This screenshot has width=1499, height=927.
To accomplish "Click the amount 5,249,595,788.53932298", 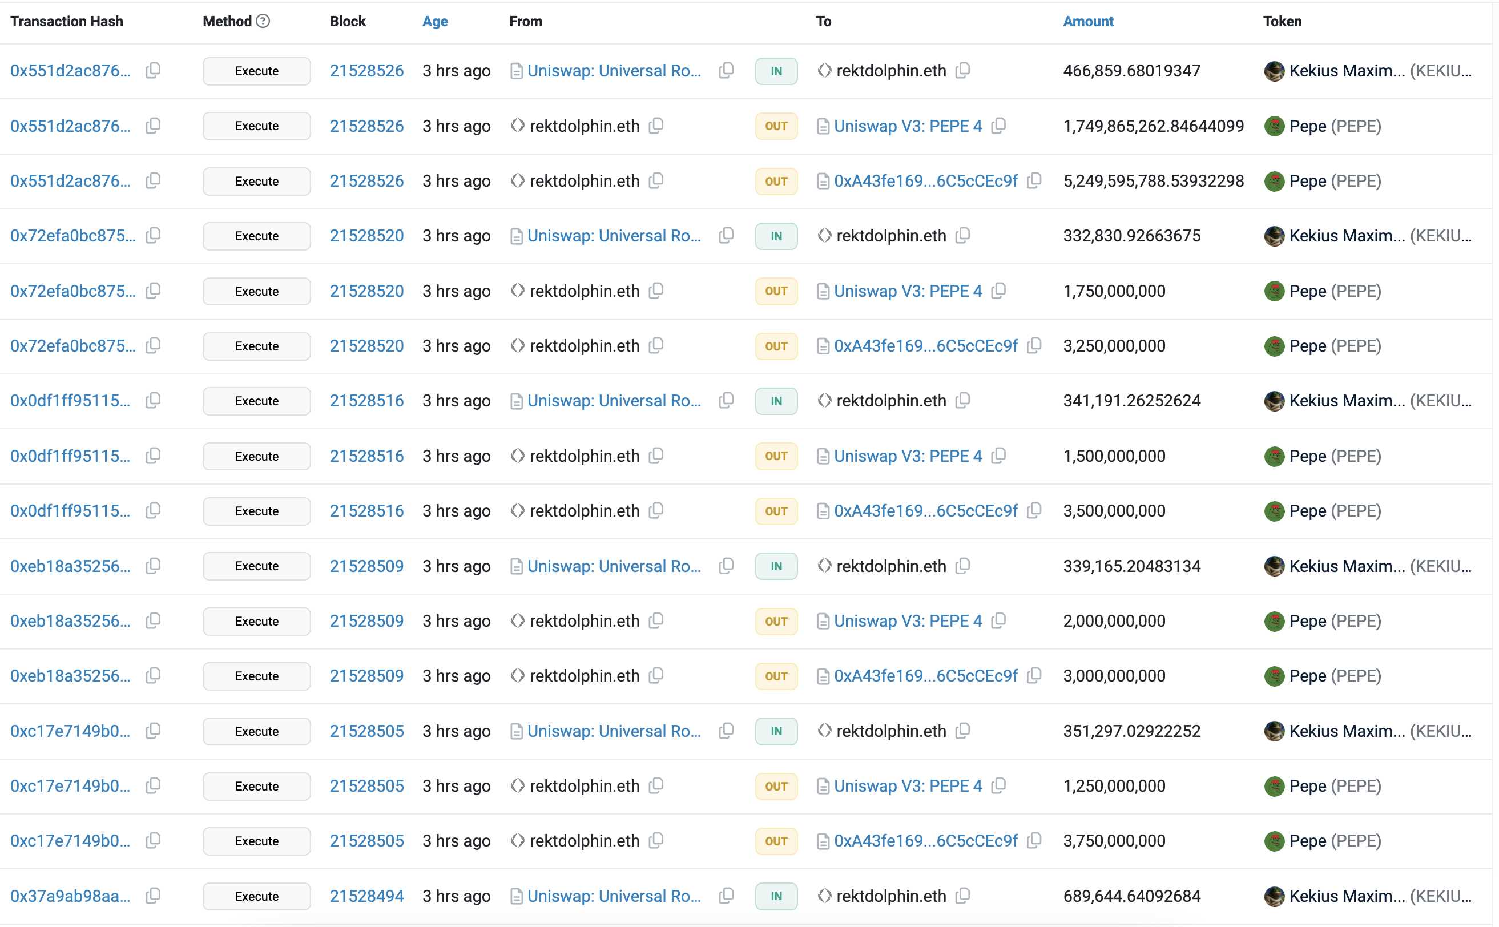I will coord(1153,181).
